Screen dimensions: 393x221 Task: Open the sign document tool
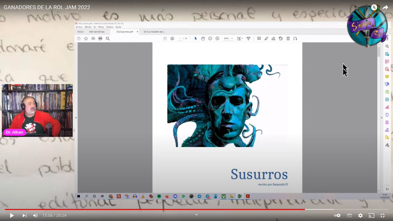(x=273, y=38)
